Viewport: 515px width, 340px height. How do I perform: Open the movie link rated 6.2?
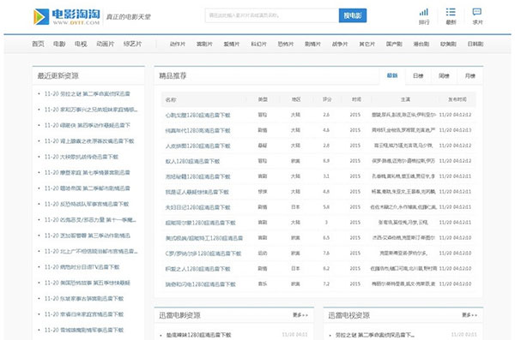coord(197,269)
